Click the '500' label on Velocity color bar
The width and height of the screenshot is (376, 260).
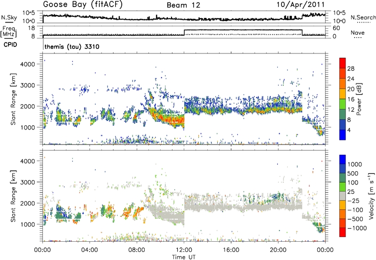click(x=353, y=174)
